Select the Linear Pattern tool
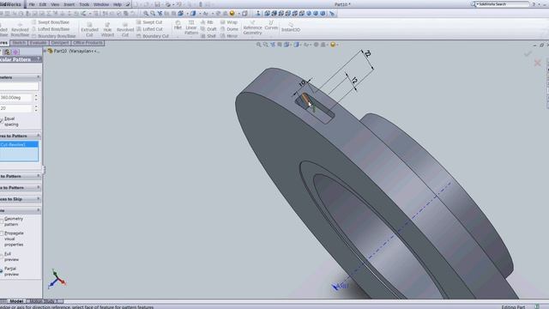Image resolution: width=549 pixels, height=309 pixels. [x=191, y=27]
